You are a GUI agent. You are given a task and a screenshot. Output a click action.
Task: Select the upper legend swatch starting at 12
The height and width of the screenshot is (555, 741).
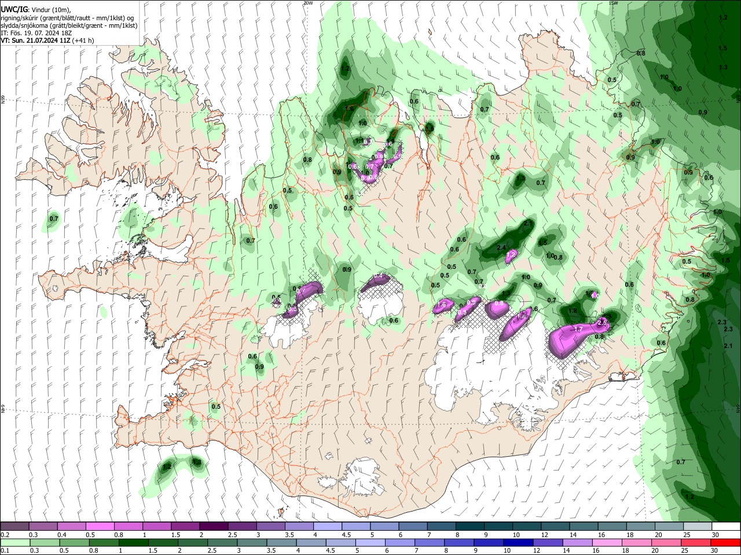(x=555, y=526)
